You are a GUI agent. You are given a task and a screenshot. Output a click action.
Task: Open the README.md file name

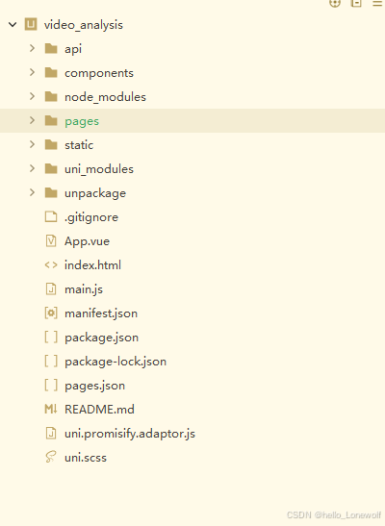(x=99, y=410)
